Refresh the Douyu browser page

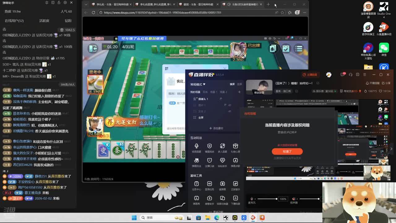(x=93, y=13)
